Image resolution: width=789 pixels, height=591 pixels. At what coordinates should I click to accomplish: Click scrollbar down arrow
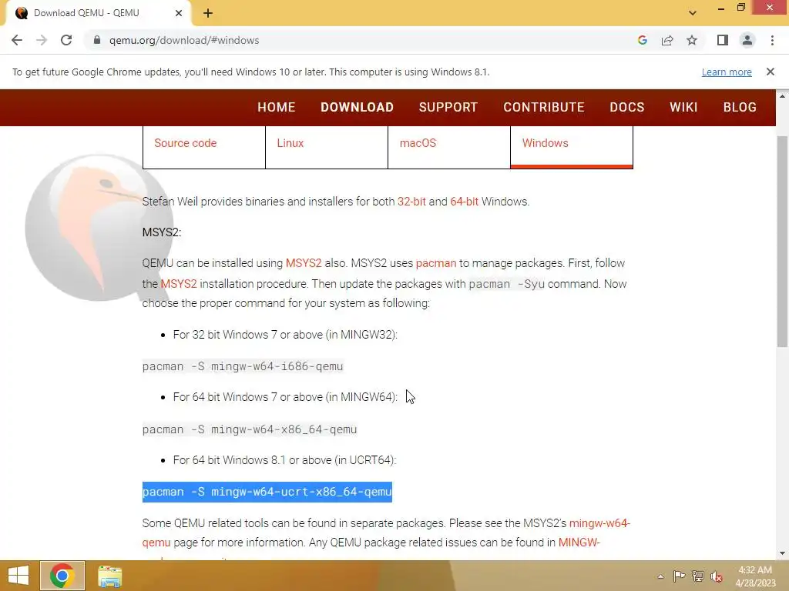[x=782, y=554]
